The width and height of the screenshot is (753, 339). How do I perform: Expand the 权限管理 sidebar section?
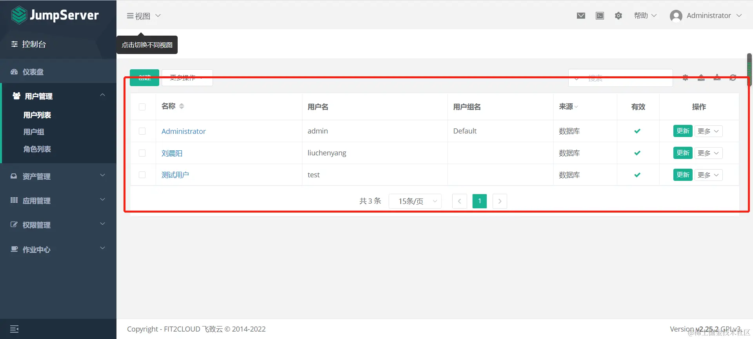tap(58, 225)
